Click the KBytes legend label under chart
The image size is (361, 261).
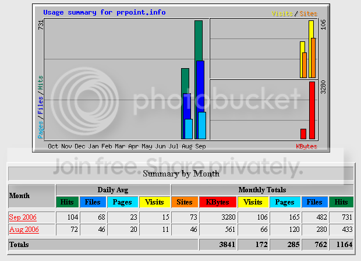tap(306, 146)
